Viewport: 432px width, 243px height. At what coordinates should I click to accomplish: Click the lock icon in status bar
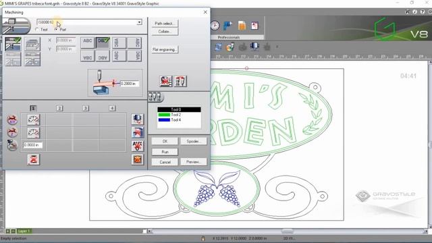[203, 238]
